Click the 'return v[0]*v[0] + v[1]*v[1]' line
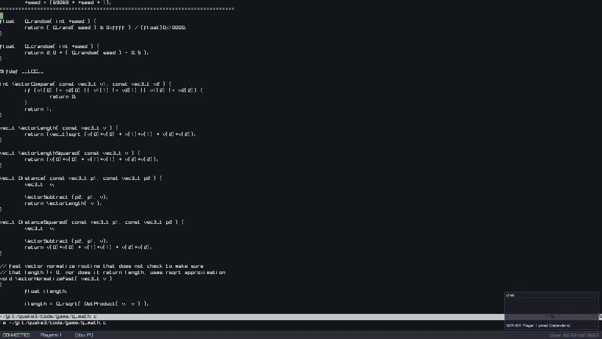602x339 pixels. coord(88,247)
